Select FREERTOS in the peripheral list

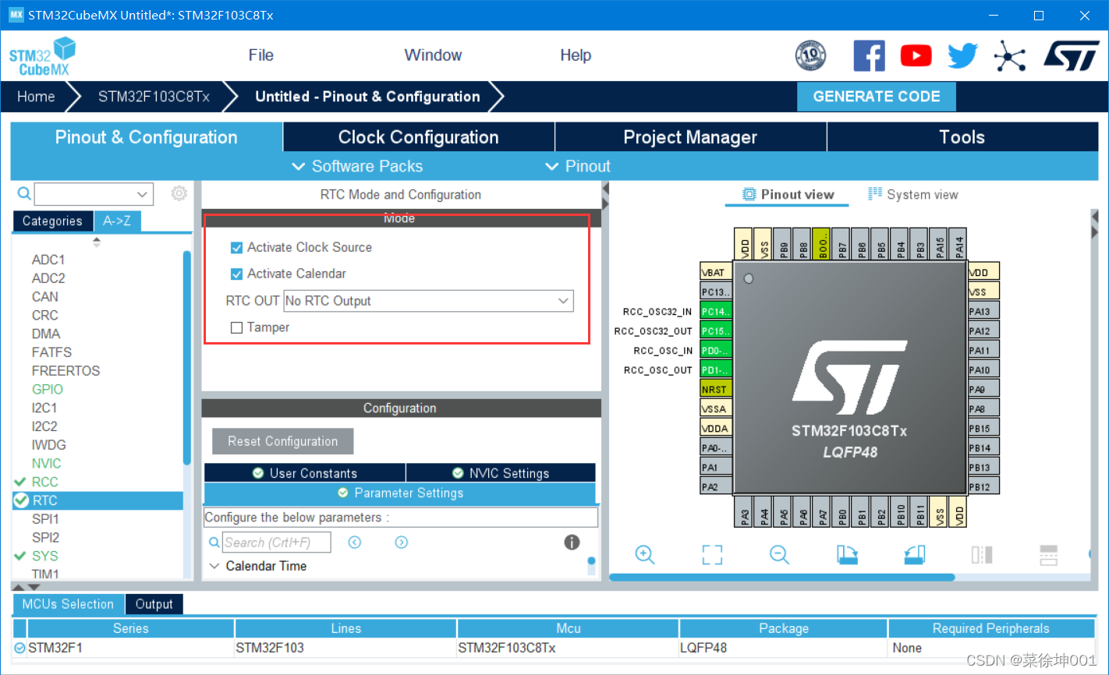[66, 370]
